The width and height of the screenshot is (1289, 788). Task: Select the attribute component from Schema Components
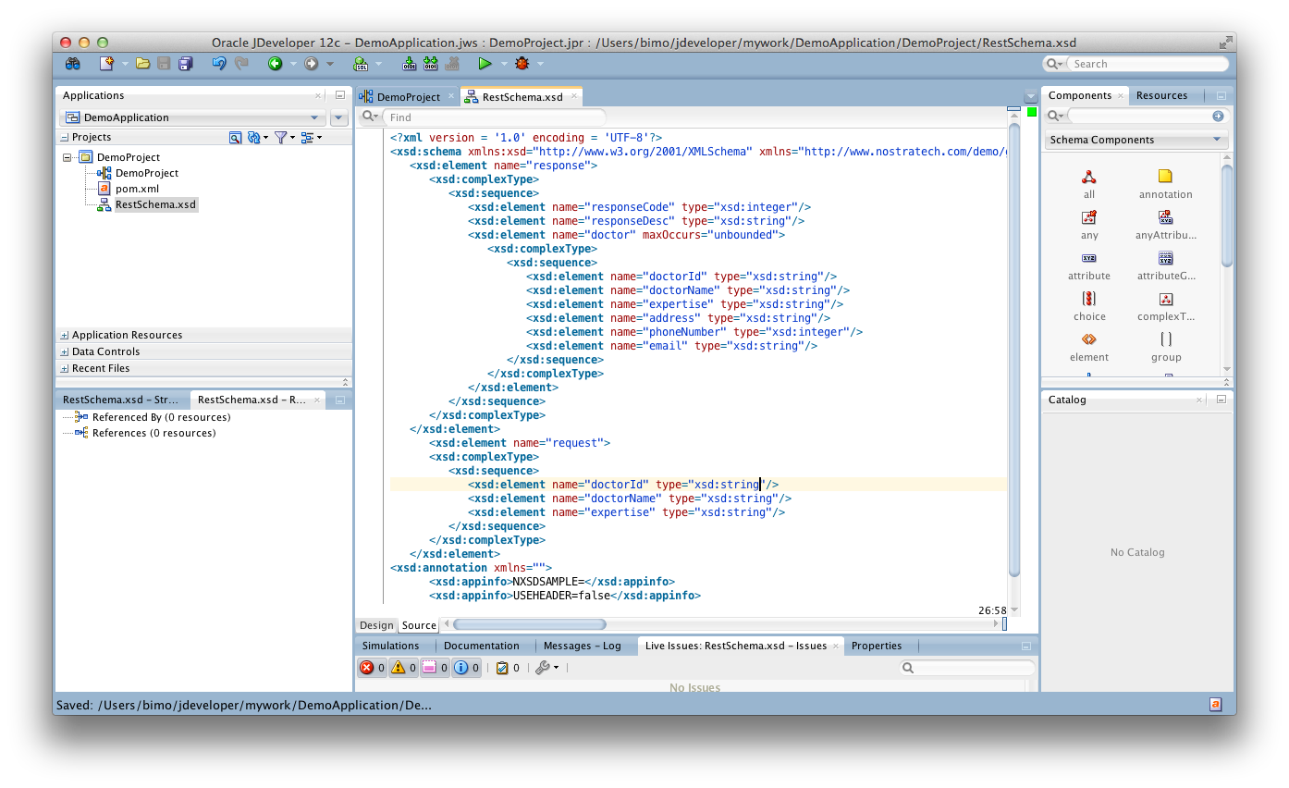click(1089, 265)
